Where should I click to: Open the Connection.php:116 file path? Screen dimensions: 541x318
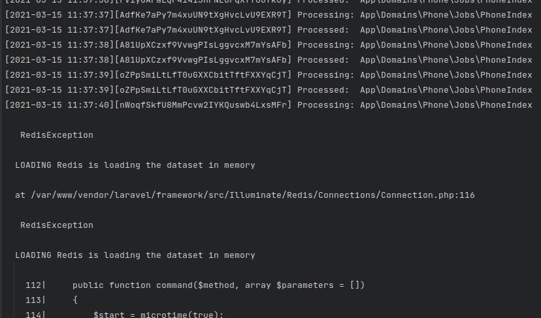click(253, 195)
